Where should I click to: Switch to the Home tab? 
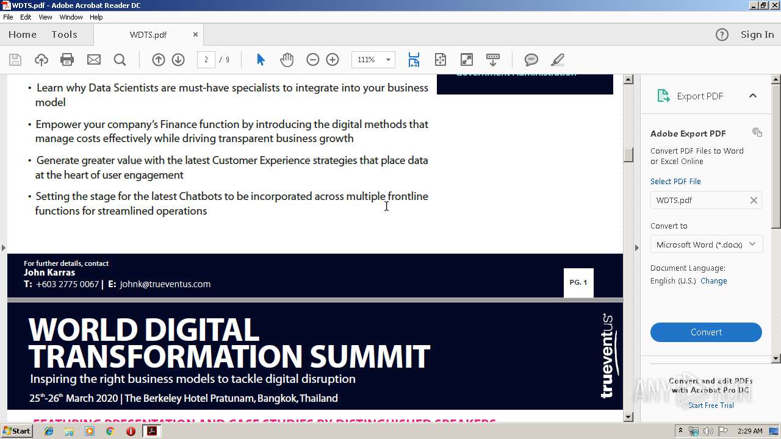(23, 35)
